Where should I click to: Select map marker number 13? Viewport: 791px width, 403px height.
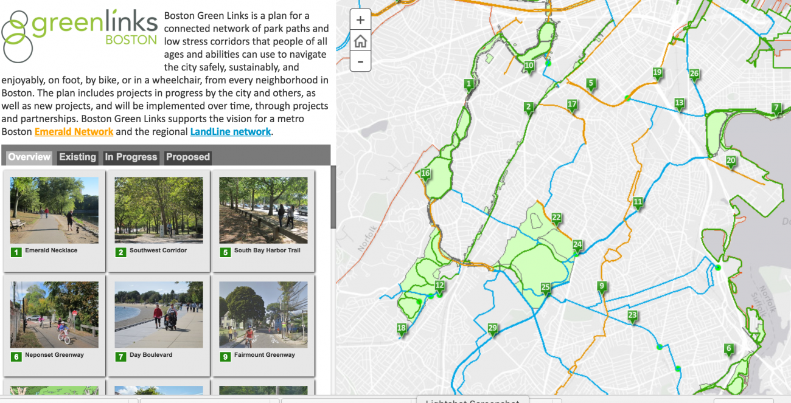[x=680, y=105]
